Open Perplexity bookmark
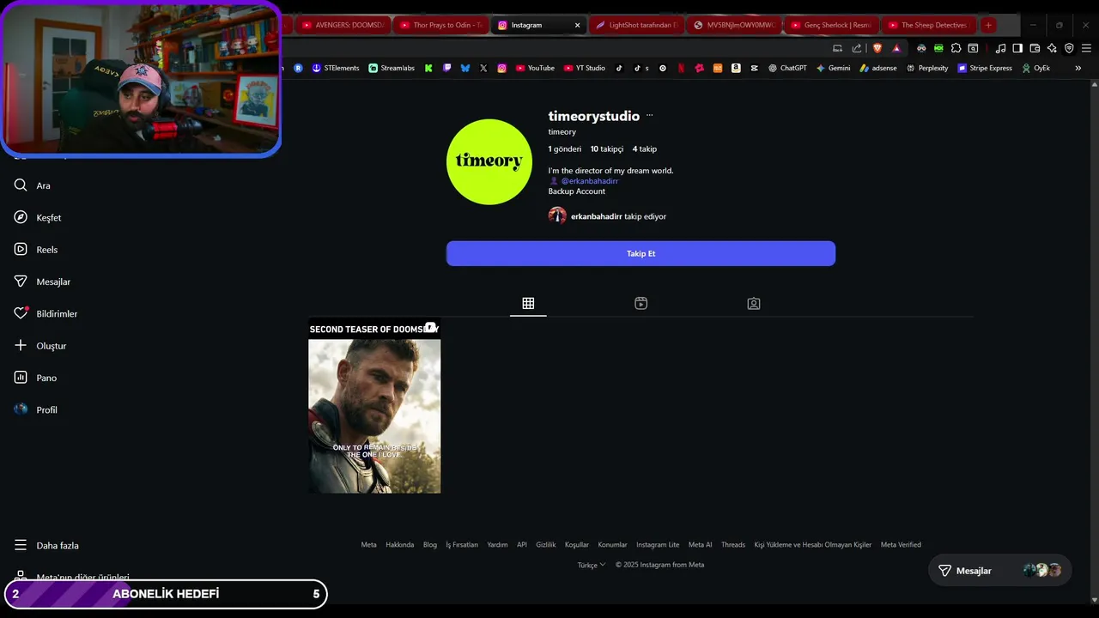 [927, 68]
